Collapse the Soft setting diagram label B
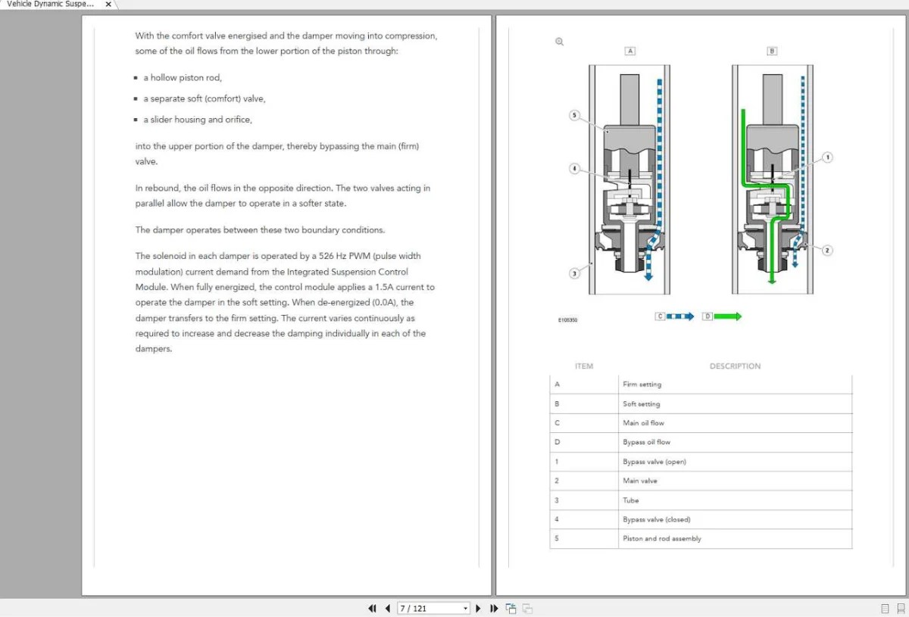This screenshot has width=909, height=617. (772, 51)
